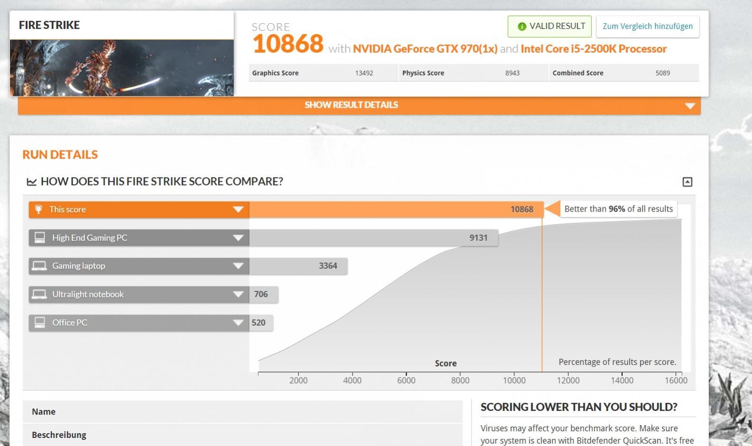Click the 2000 axis label on chart

[298, 381]
